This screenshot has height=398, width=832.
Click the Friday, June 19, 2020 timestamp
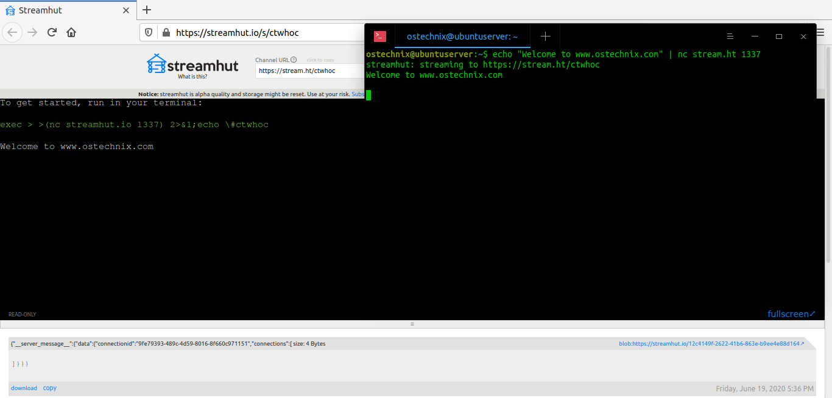[x=764, y=388]
